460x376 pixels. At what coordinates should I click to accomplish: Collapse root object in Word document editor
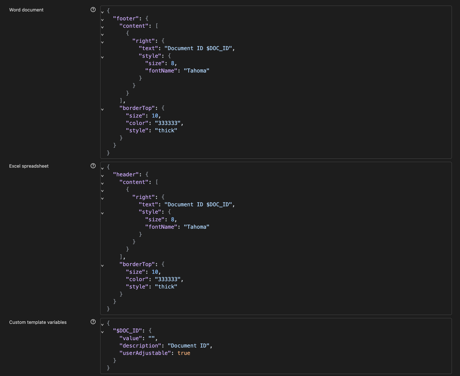tap(102, 12)
